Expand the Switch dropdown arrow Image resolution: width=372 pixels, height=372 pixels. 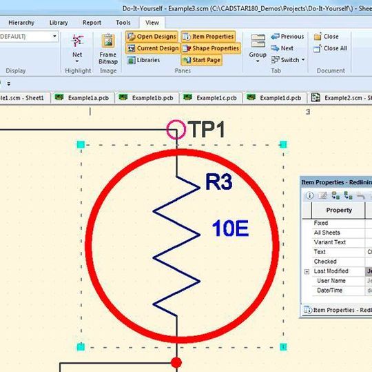coord(303,60)
